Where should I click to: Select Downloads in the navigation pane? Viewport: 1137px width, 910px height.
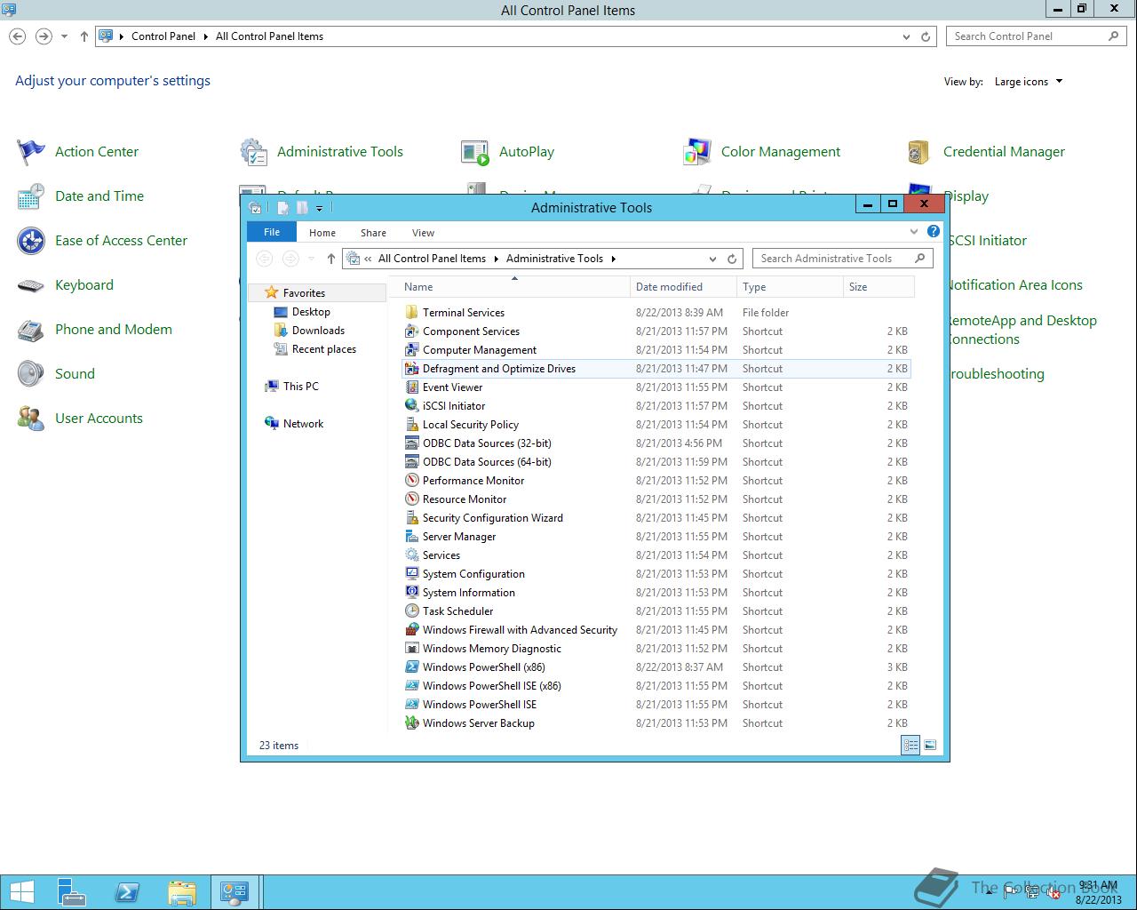(318, 331)
